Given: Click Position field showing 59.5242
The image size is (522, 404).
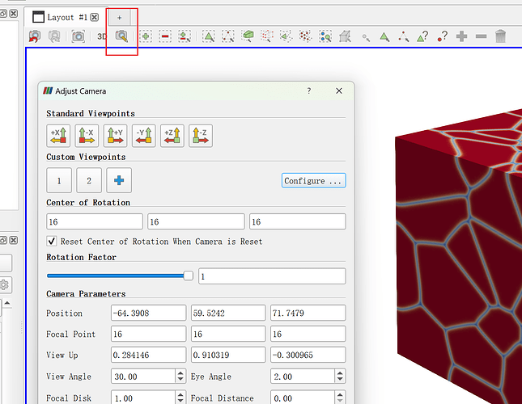Looking at the screenshot, I should coord(228,313).
